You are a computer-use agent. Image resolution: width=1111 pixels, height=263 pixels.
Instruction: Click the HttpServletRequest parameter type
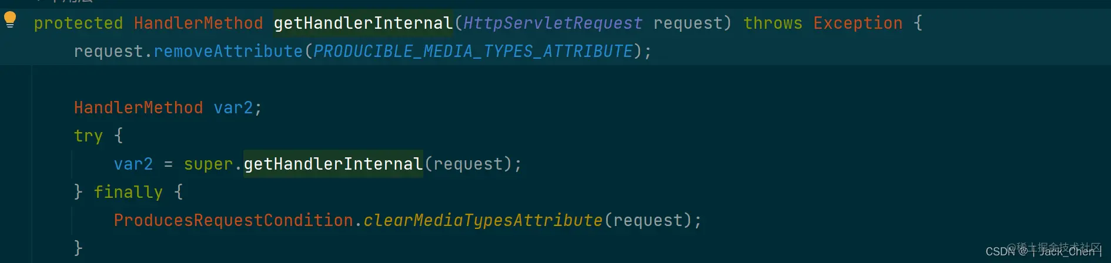pyautogui.click(x=553, y=23)
